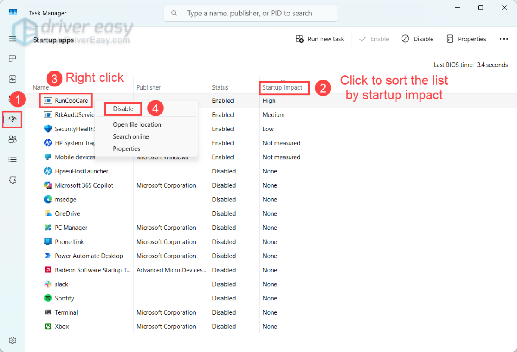517x352 pixels.
Task: Sort by the Status column header
Action: 220,87
